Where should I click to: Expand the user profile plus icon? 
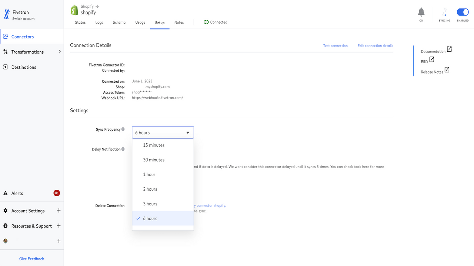coord(59,241)
